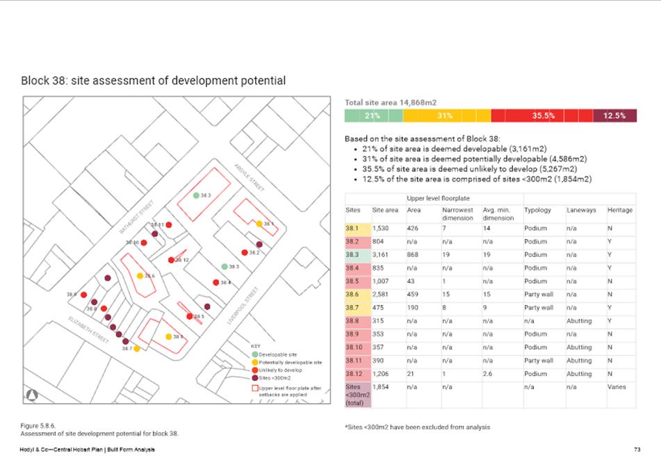Click the bullet about 35.5% unlikely to develop
661x467 pixels.
pyautogui.click(x=469, y=169)
